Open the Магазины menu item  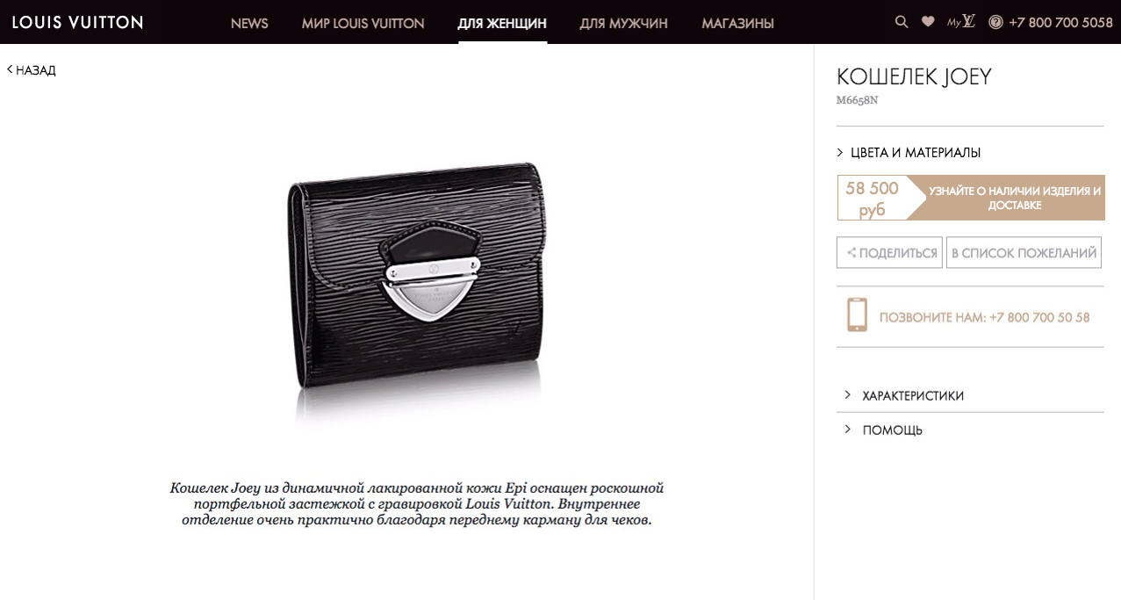point(737,23)
